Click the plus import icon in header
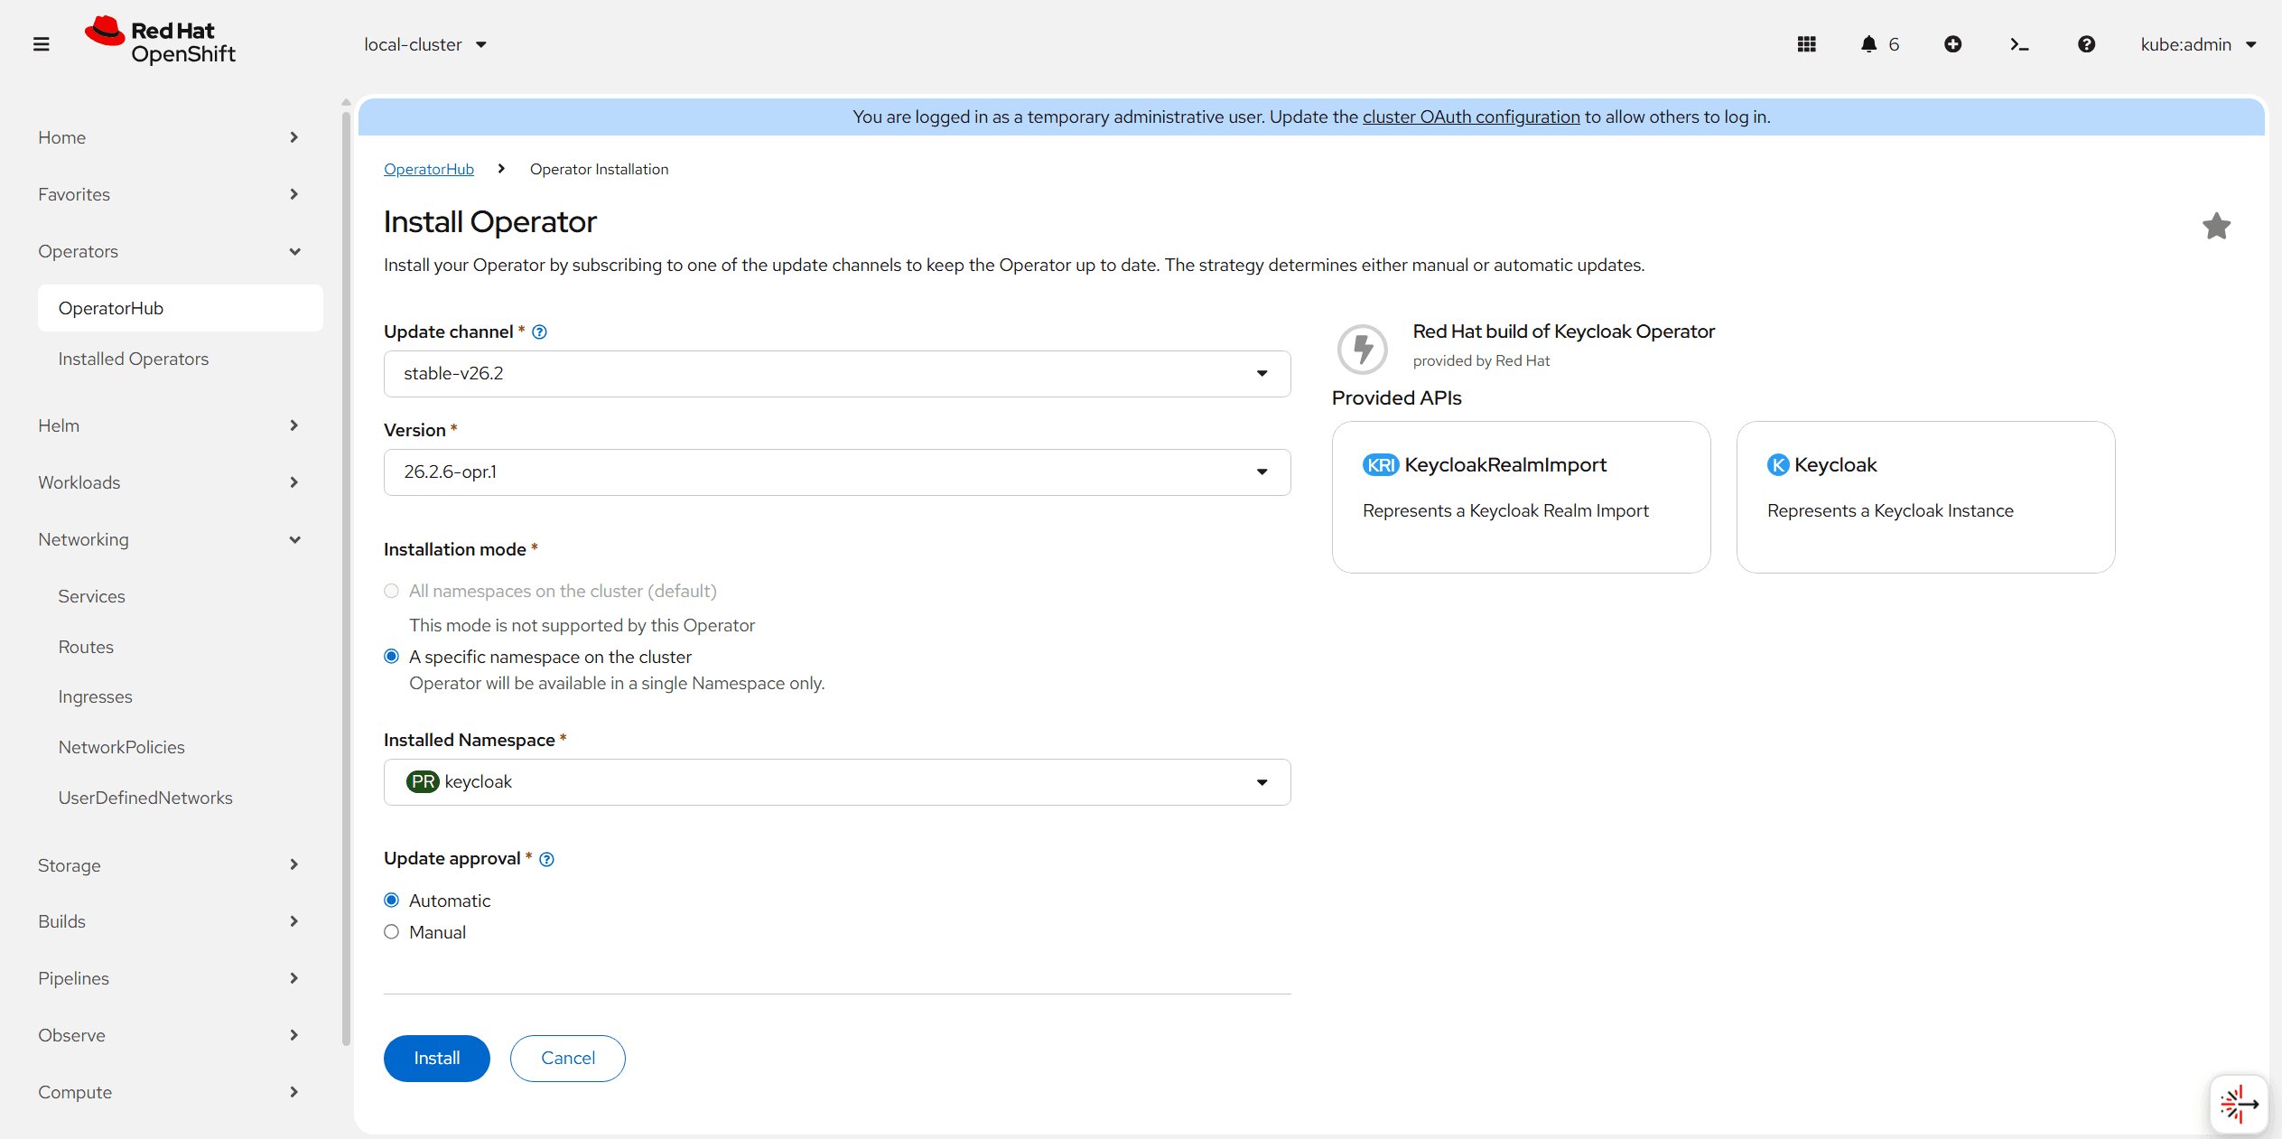This screenshot has width=2282, height=1139. pyautogui.click(x=1952, y=44)
